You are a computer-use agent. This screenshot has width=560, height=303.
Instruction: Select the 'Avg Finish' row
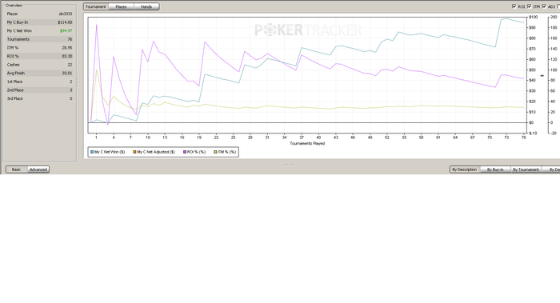point(40,74)
